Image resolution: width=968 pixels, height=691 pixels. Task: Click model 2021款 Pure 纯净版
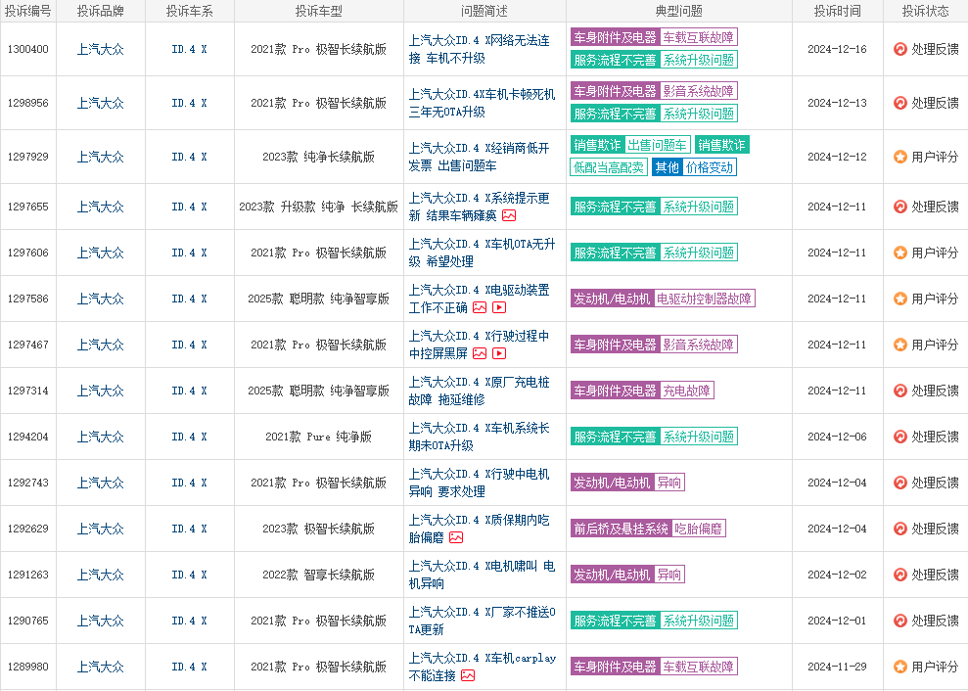[318, 437]
